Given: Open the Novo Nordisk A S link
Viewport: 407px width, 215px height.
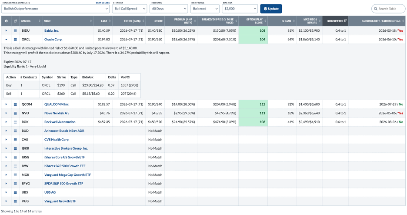Looking at the screenshot, I should [57, 113].
